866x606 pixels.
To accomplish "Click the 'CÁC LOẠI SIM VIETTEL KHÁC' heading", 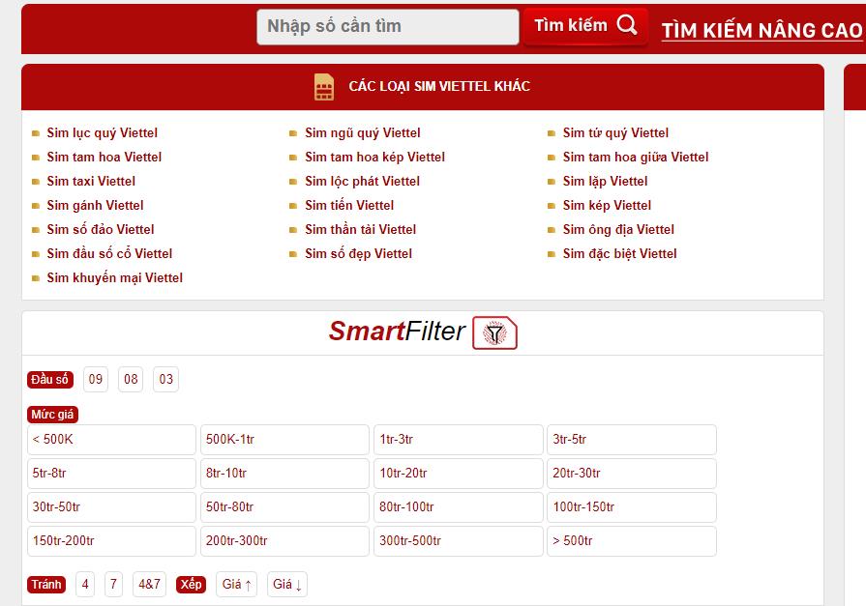I will click(439, 87).
